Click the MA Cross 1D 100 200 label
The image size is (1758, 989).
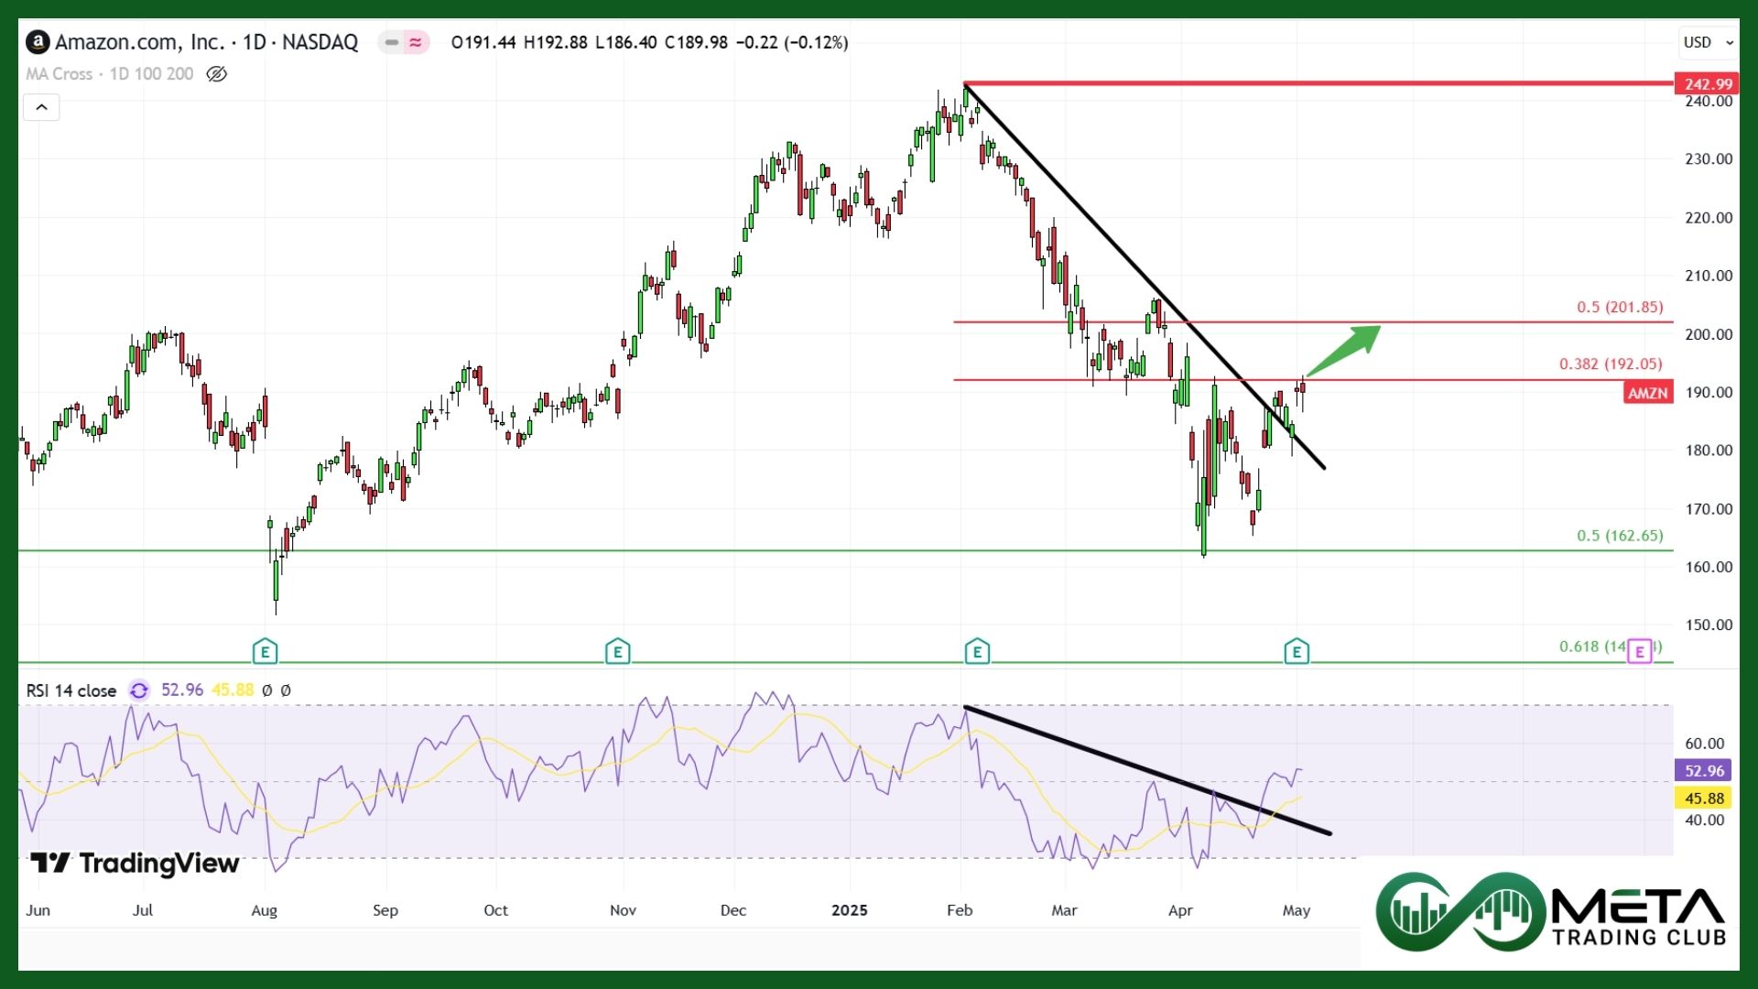[x=110, y=74]
